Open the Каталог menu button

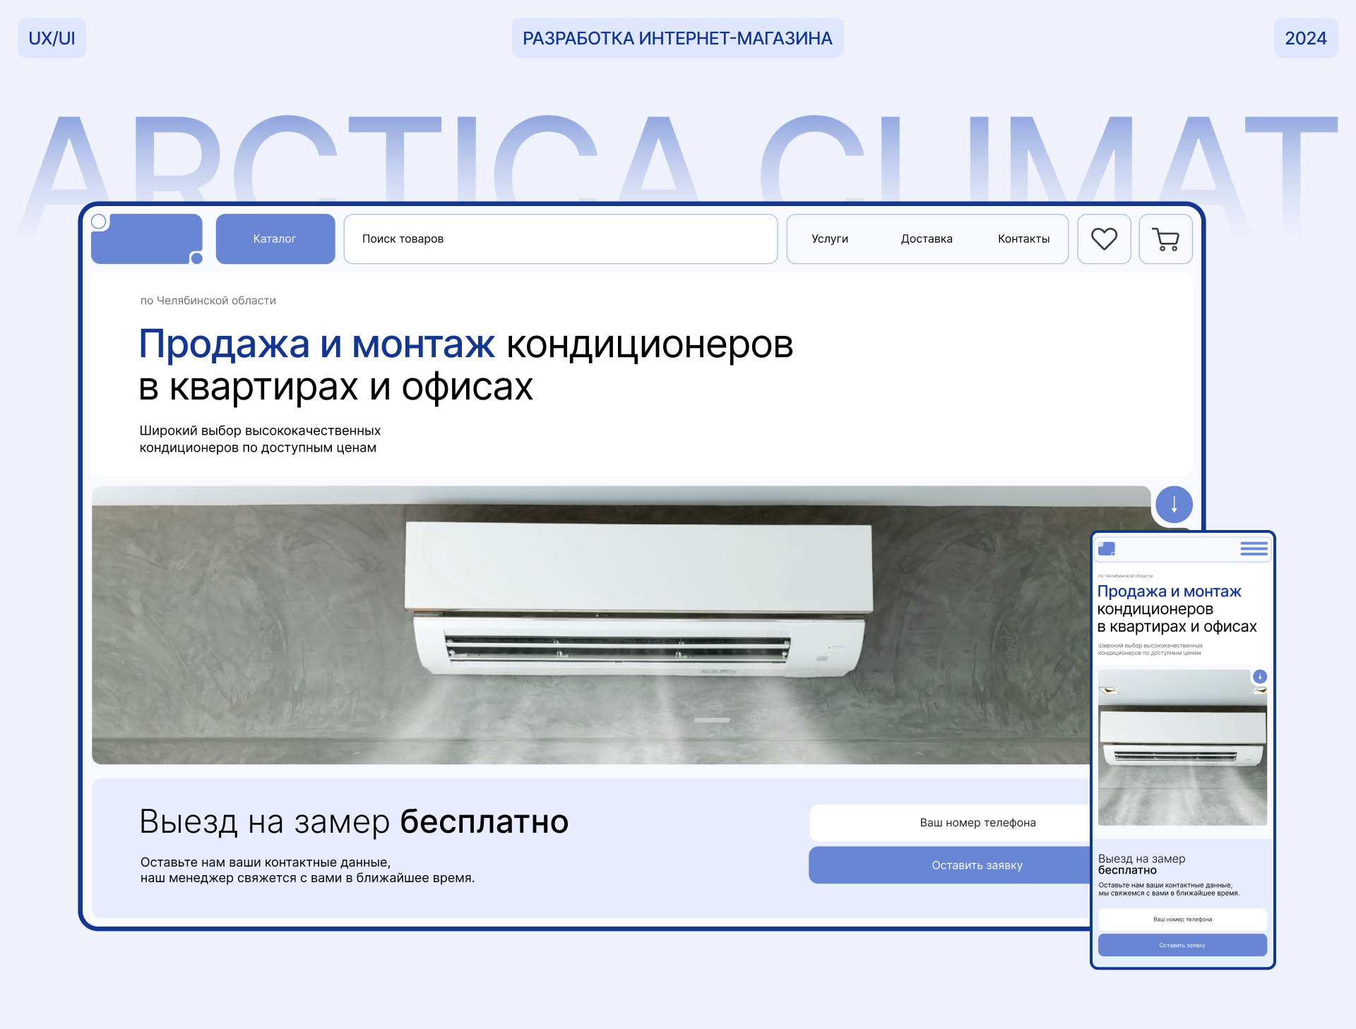(x=275, y=239)
